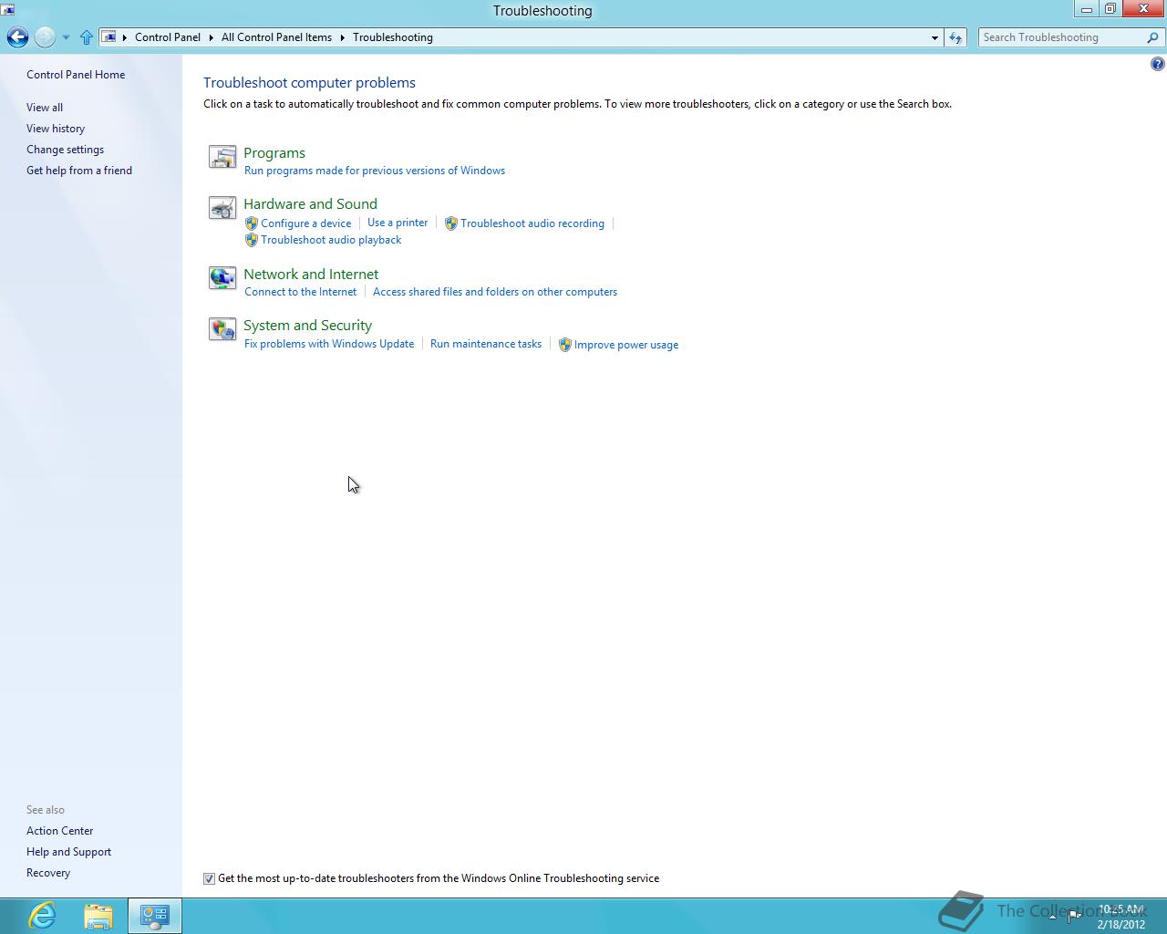
Task: Click View all in the sidebar
Action: coord(45,108)
